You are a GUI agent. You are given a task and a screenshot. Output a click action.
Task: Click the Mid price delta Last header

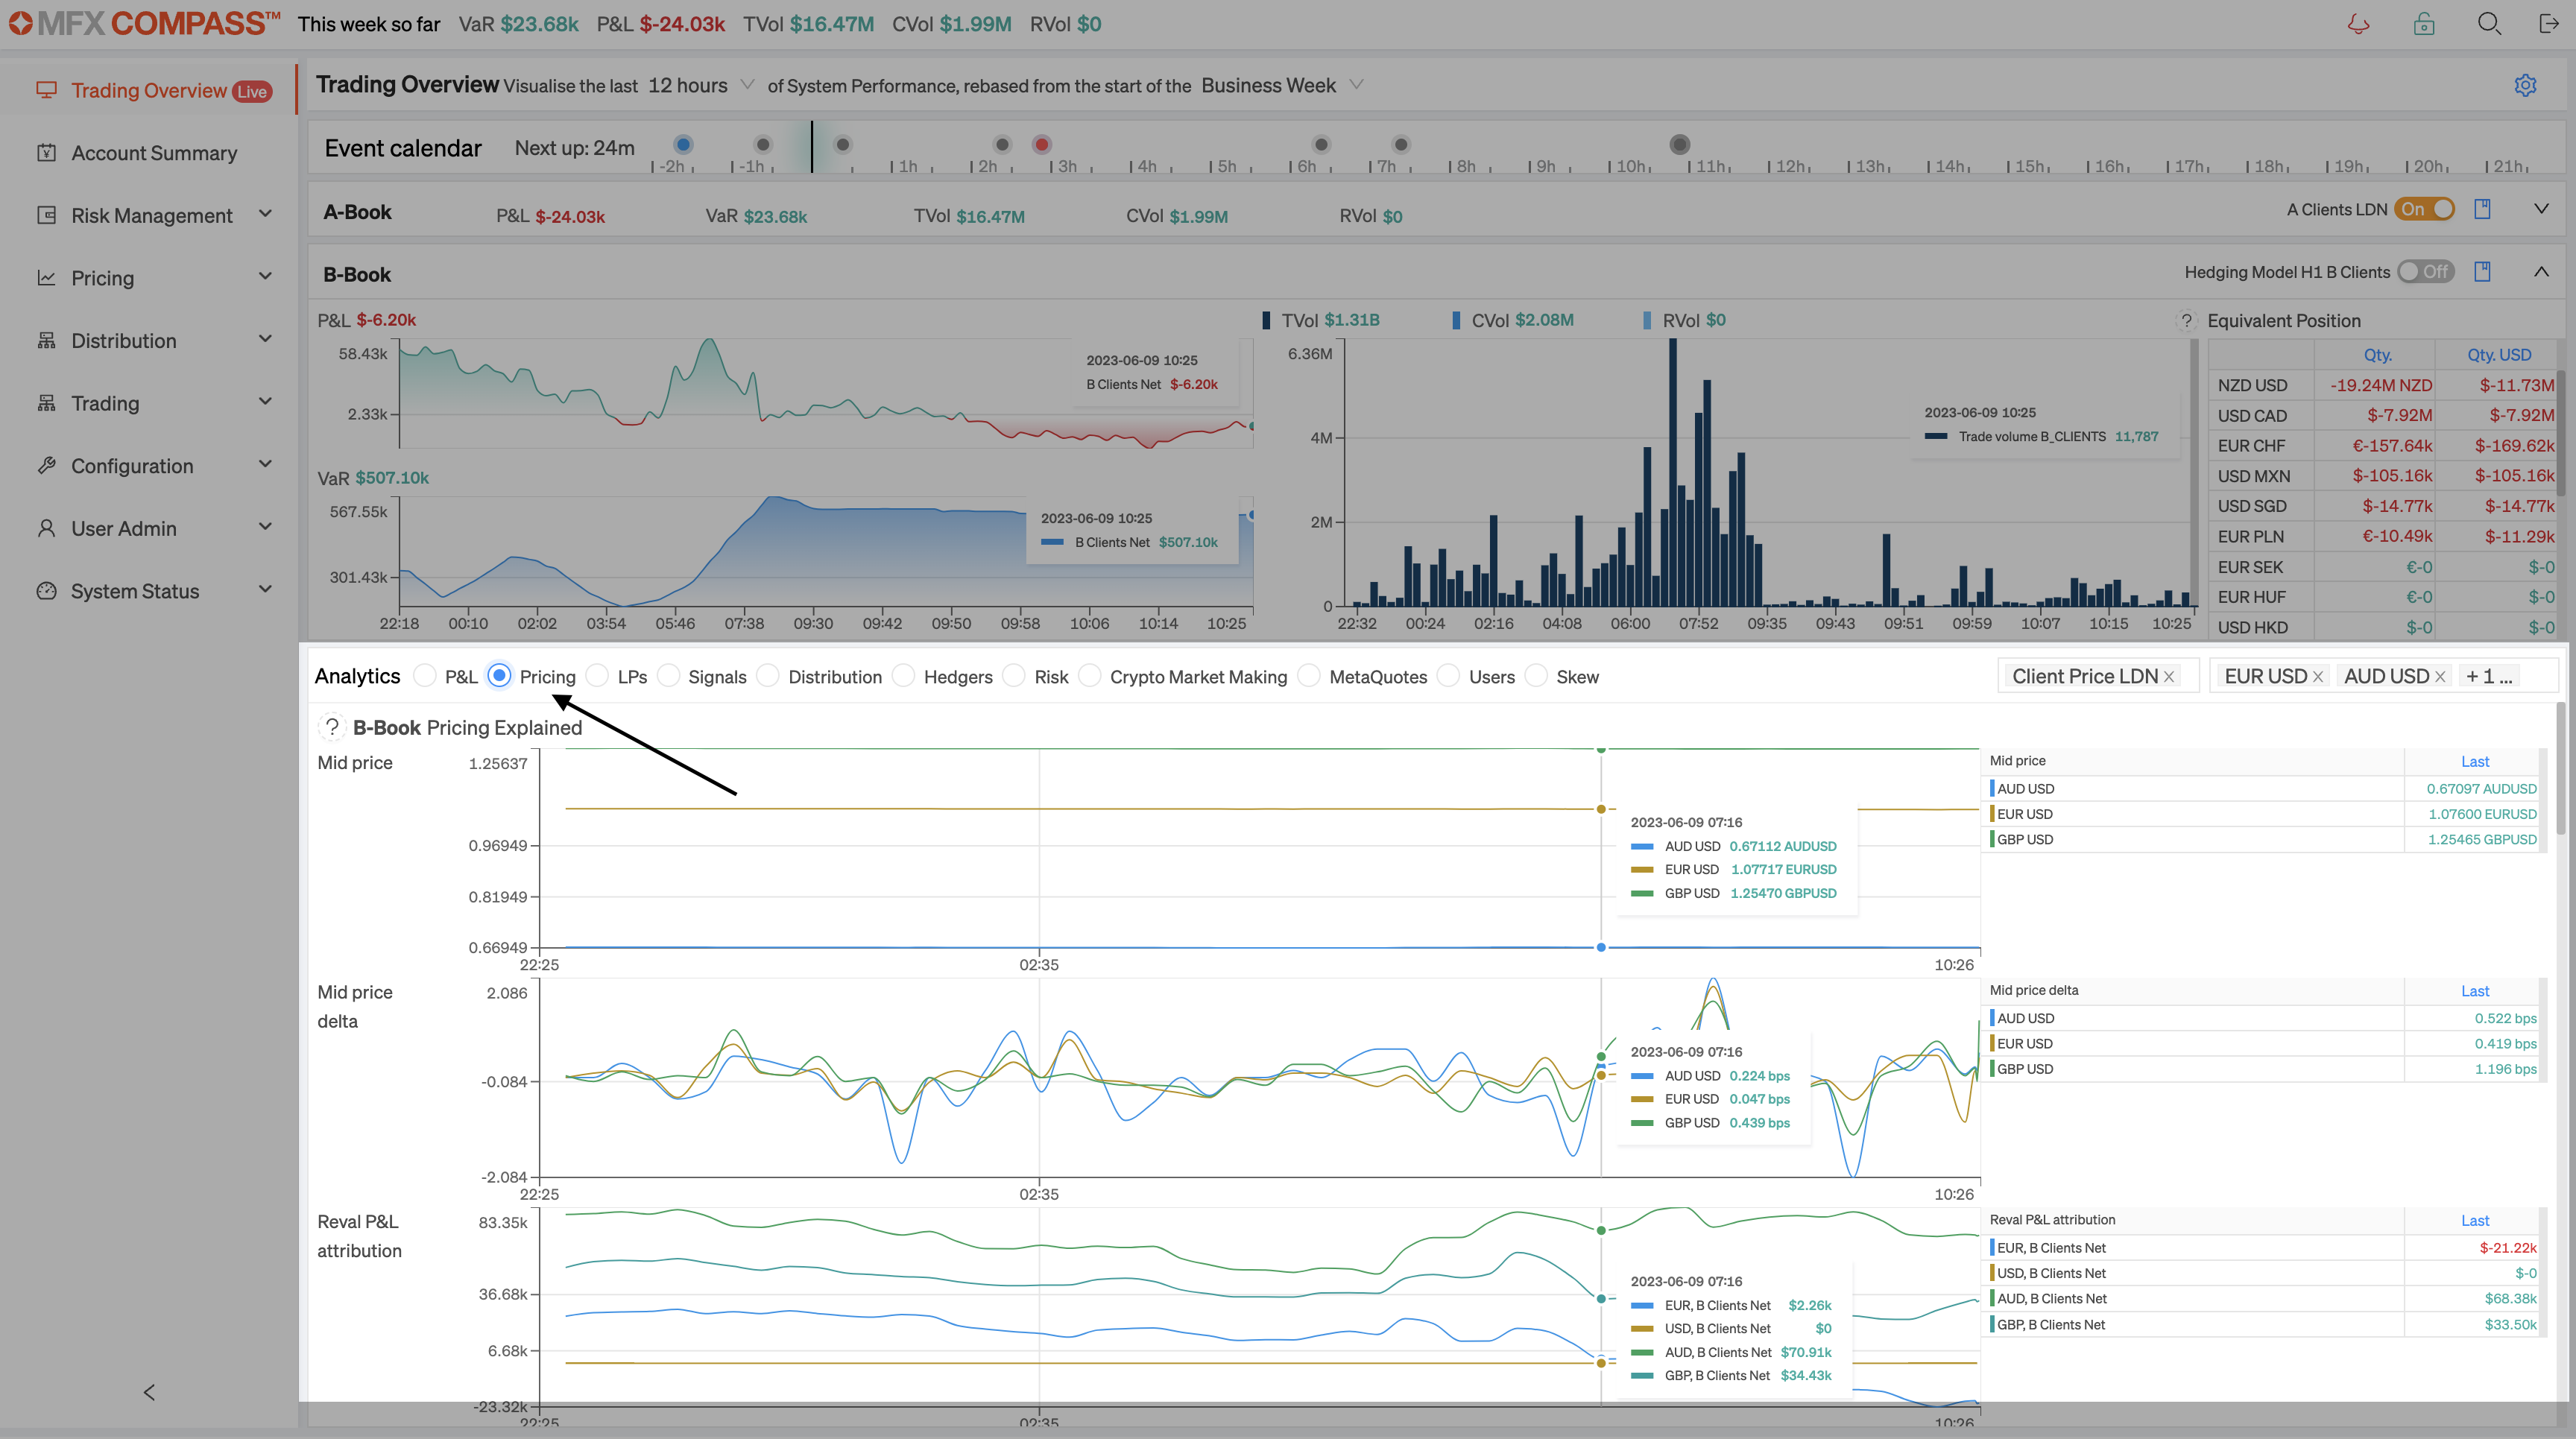(2474, 991)
